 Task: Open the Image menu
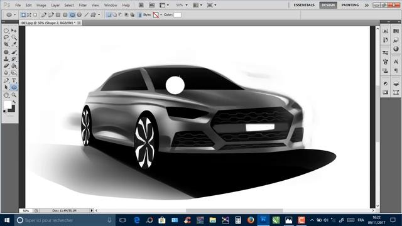point(41,5)
